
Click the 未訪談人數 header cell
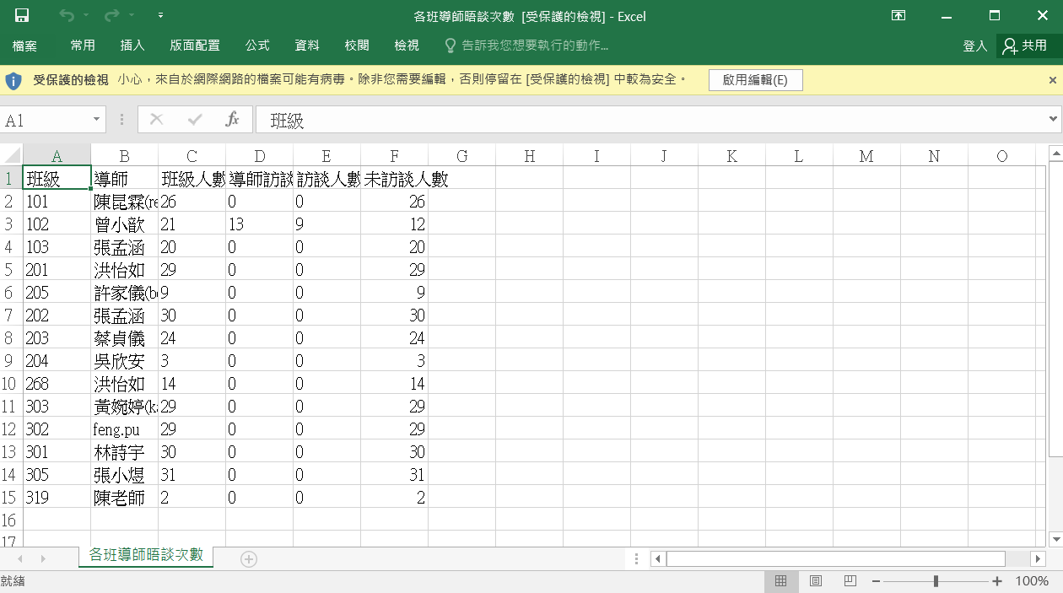394,179
